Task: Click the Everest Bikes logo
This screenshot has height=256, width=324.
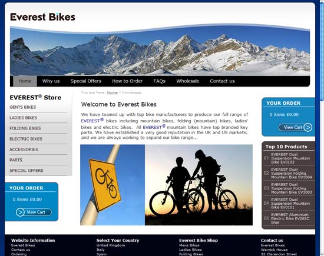Action: (x=42, y=17)
